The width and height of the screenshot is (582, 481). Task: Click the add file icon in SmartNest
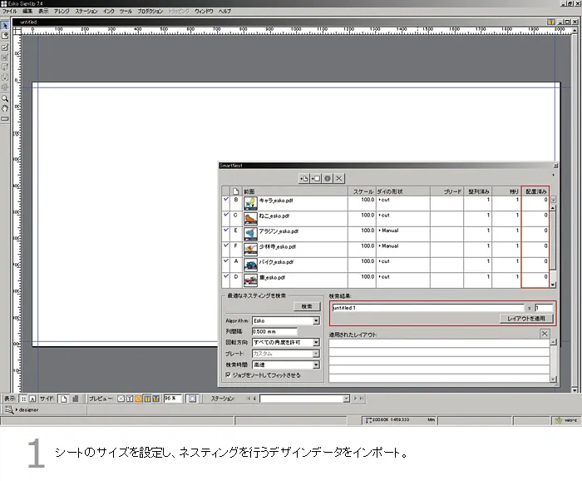[x=304, y=178]
